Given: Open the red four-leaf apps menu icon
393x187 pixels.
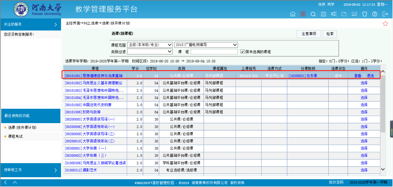Looking at the screenshot, I should (303, 14).
